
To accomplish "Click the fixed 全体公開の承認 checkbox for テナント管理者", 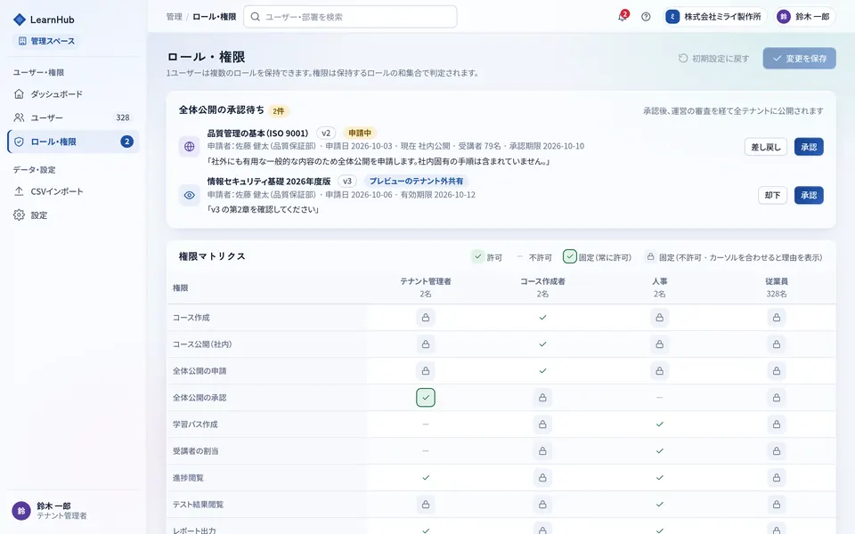I will click(426, 398).
